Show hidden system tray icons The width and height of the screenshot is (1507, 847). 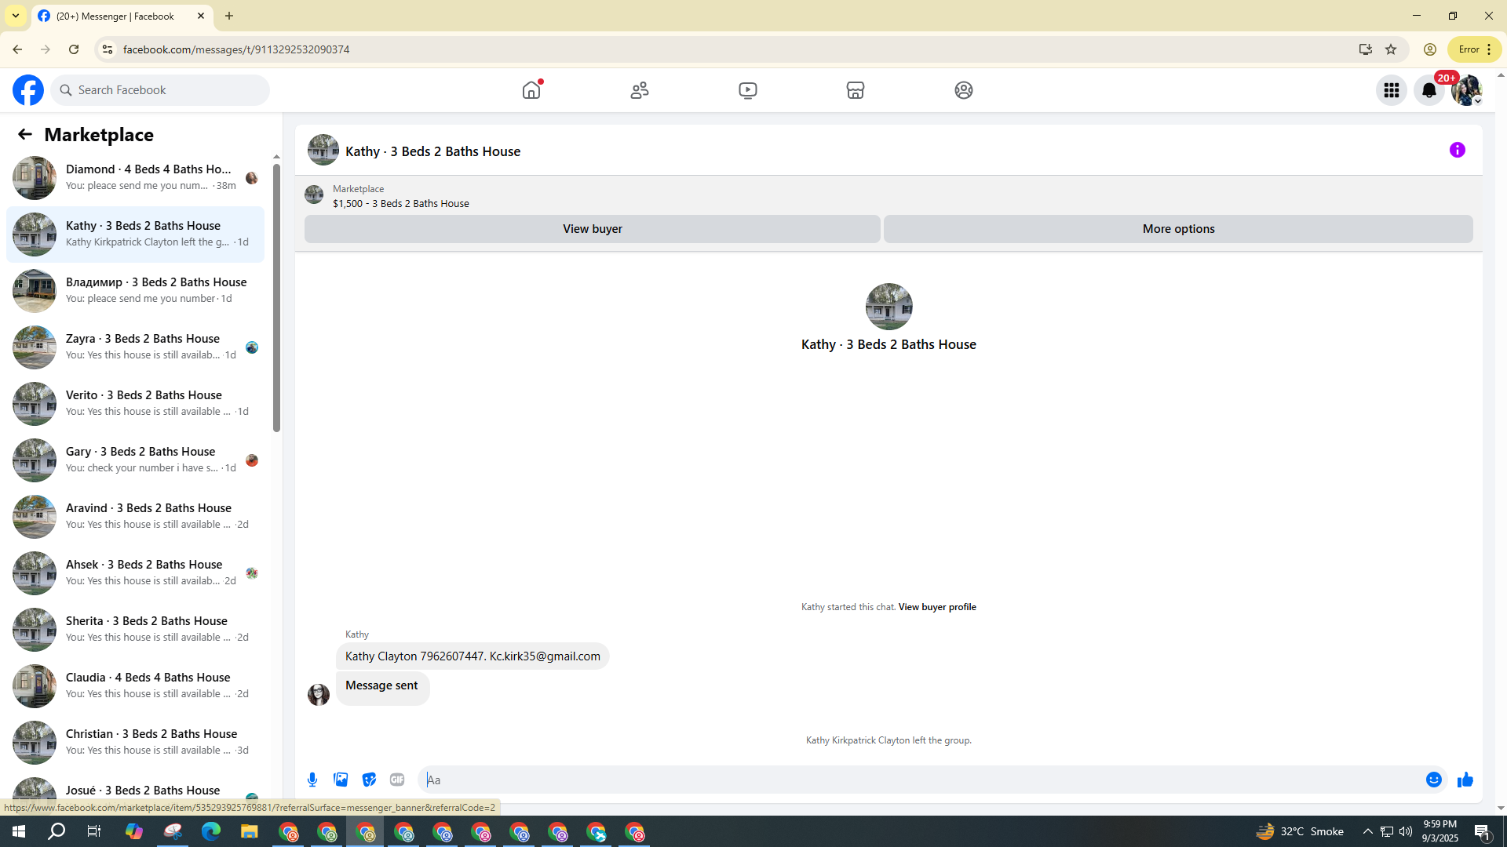(x=1367, y=831)
